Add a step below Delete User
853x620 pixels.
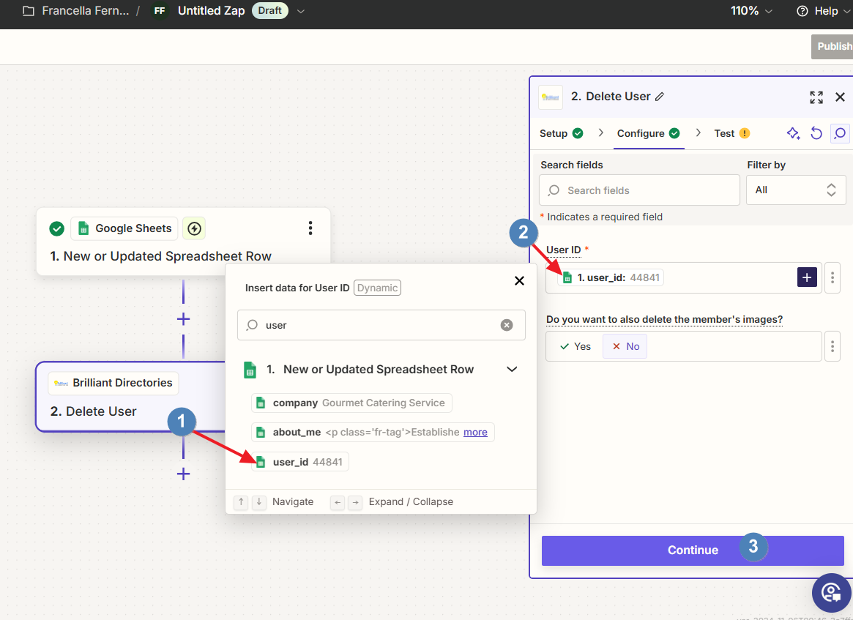point(183,474)
